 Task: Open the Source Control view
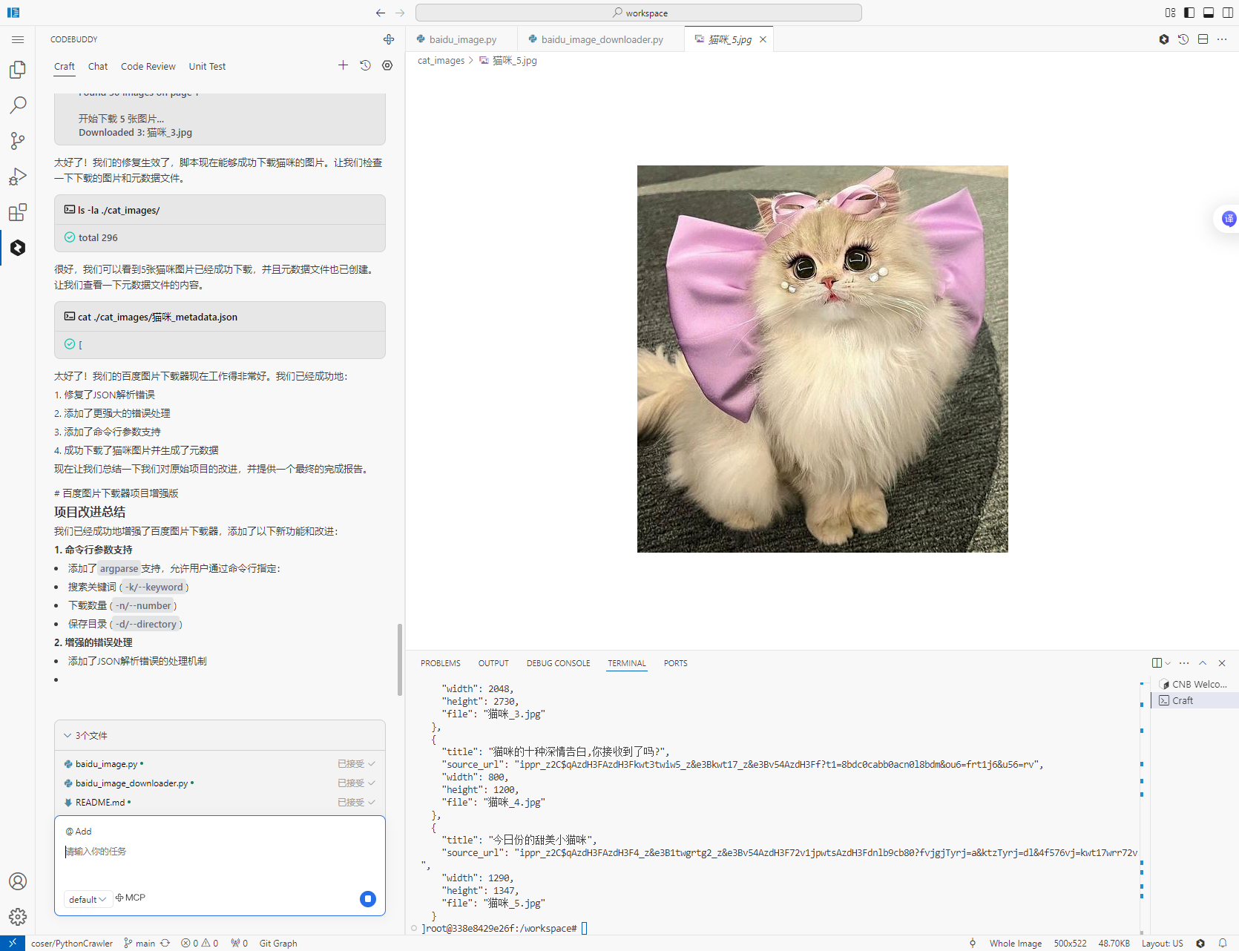point(18,141)
